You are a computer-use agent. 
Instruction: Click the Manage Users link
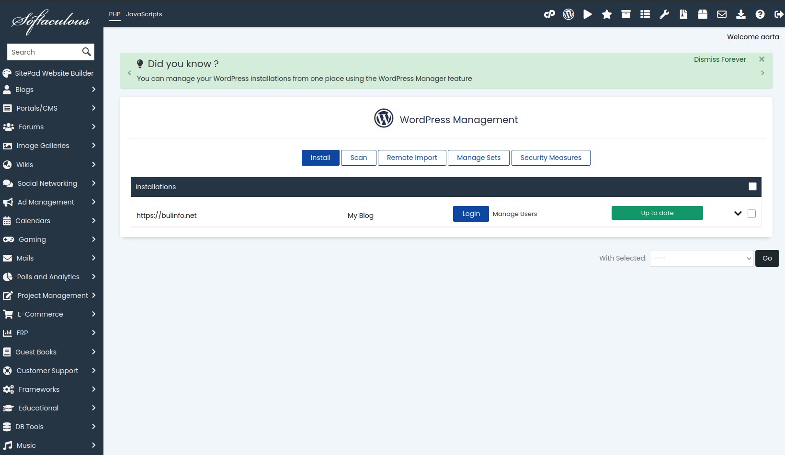515,214
